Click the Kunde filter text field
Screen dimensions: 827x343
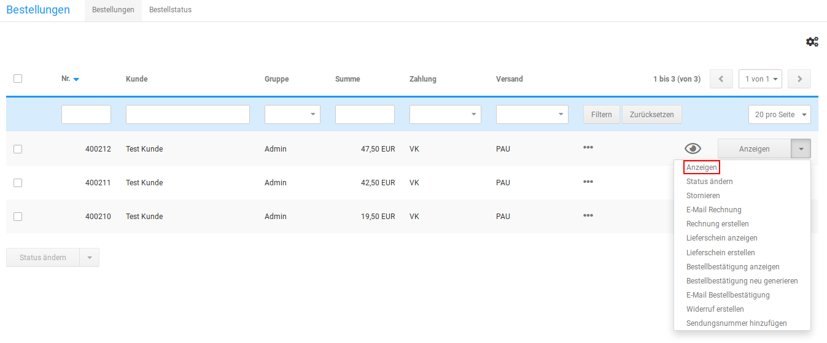[187, 115]
